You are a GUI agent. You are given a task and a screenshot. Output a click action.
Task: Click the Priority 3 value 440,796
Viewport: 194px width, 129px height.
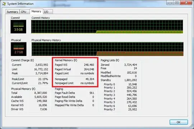pos(132,95)
